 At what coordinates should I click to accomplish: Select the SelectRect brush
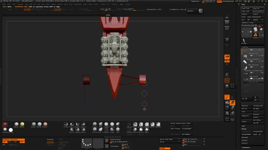point(129,130)
